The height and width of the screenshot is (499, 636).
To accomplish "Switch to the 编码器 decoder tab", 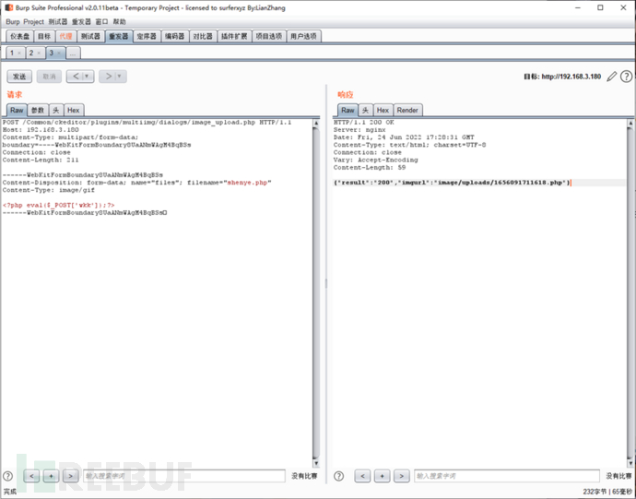I will pos(174,37).
